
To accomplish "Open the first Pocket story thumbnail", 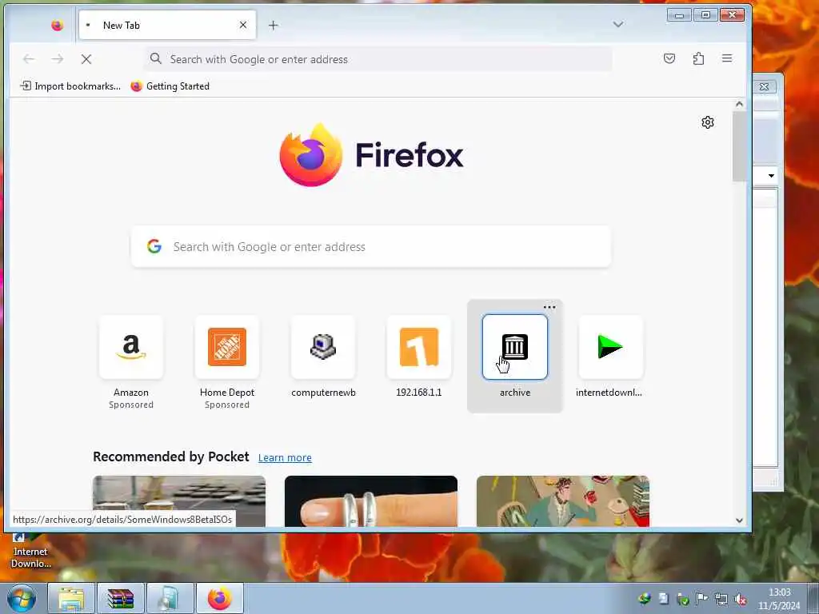I will tap(179, 501).
